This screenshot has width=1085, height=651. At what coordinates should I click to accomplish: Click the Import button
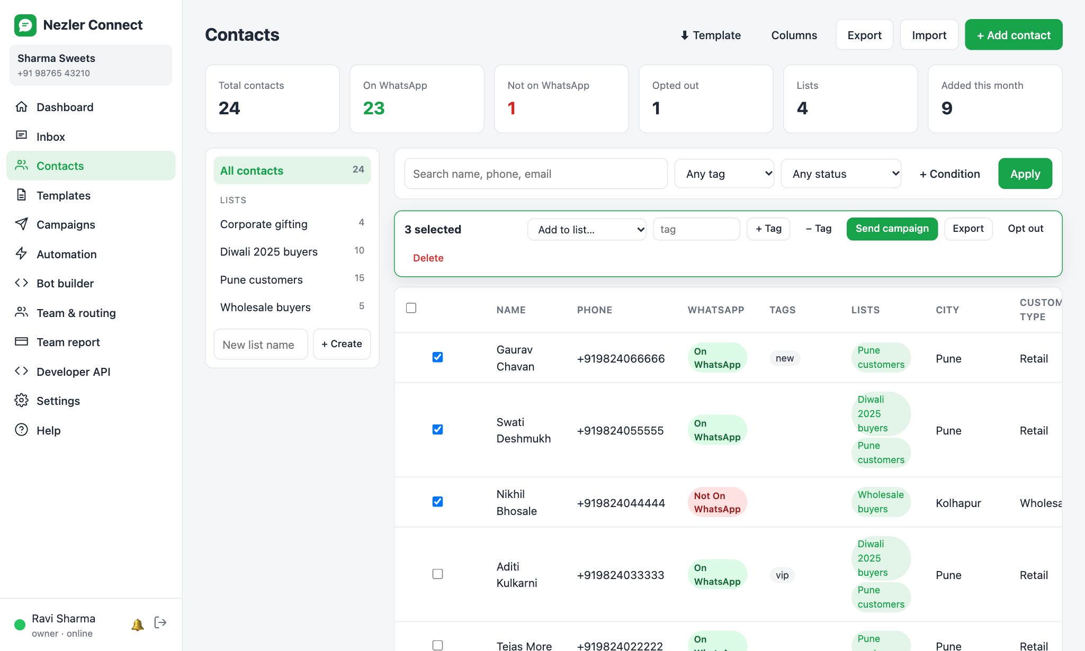[x=929, y=35]
